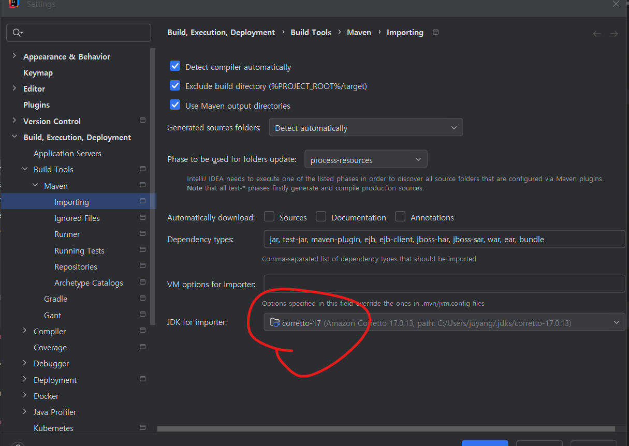Open the process-resources phase dropdown

[x=366, y=159]
